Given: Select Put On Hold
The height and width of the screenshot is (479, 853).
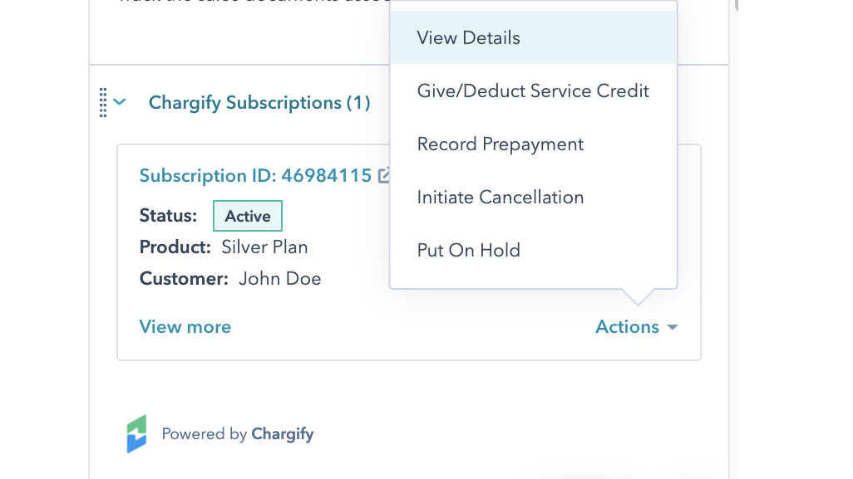Looking at the screenshot, I should [x=468, y=250].
